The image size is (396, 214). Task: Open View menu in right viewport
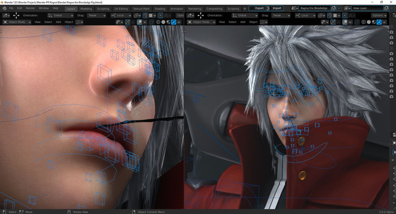click(x=222, y=22)
